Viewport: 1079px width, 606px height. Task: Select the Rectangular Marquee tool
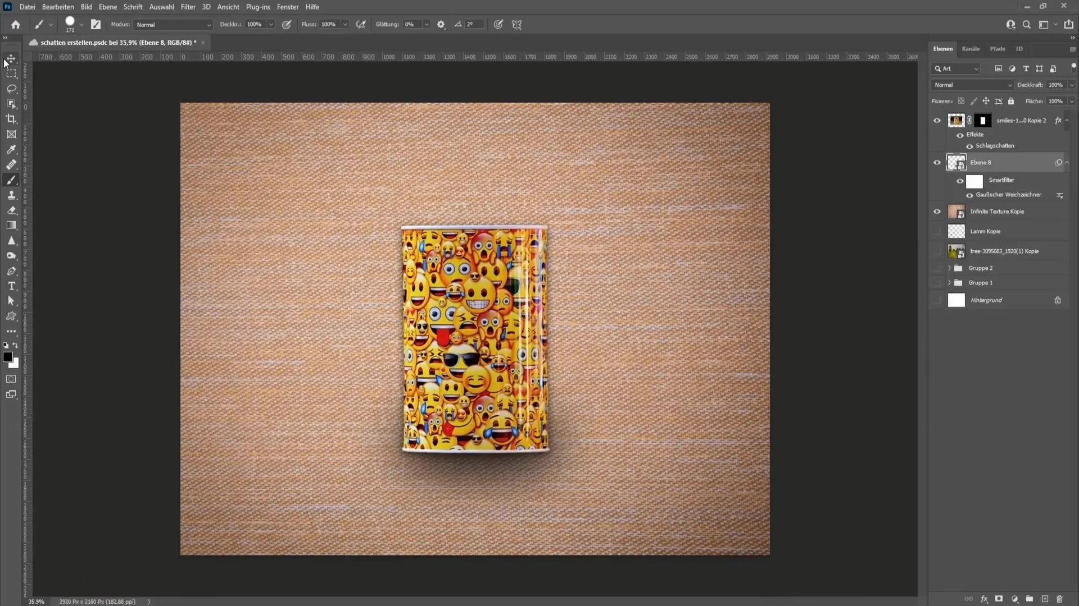11,74
